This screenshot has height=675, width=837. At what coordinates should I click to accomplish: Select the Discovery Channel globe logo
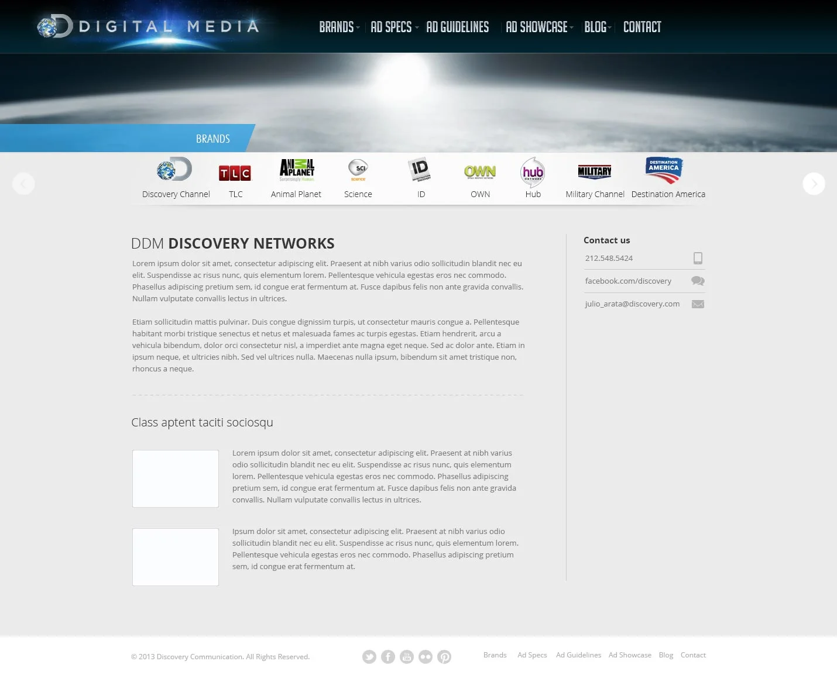pos(174,170)
